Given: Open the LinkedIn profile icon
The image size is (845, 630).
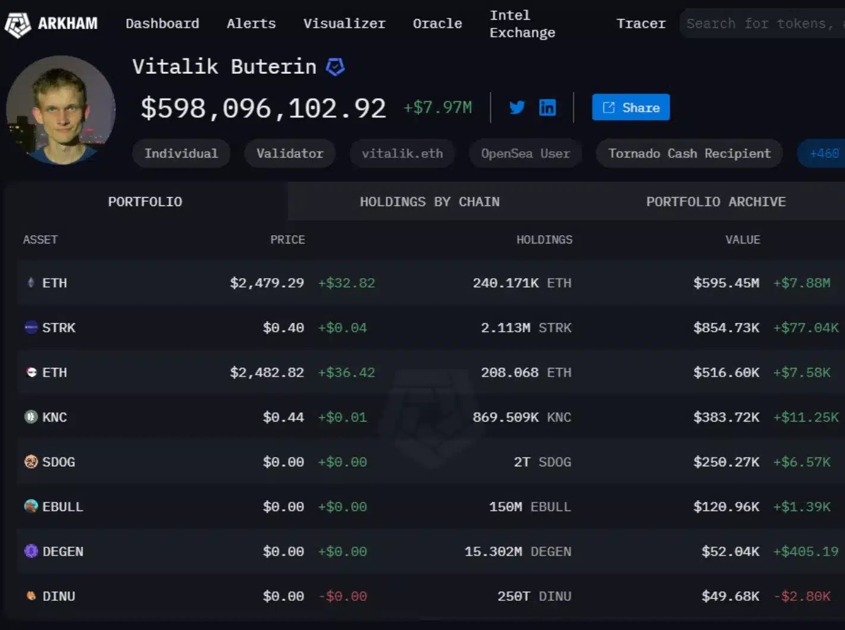Looking at the screenshot, I should (x=547, y=107).
